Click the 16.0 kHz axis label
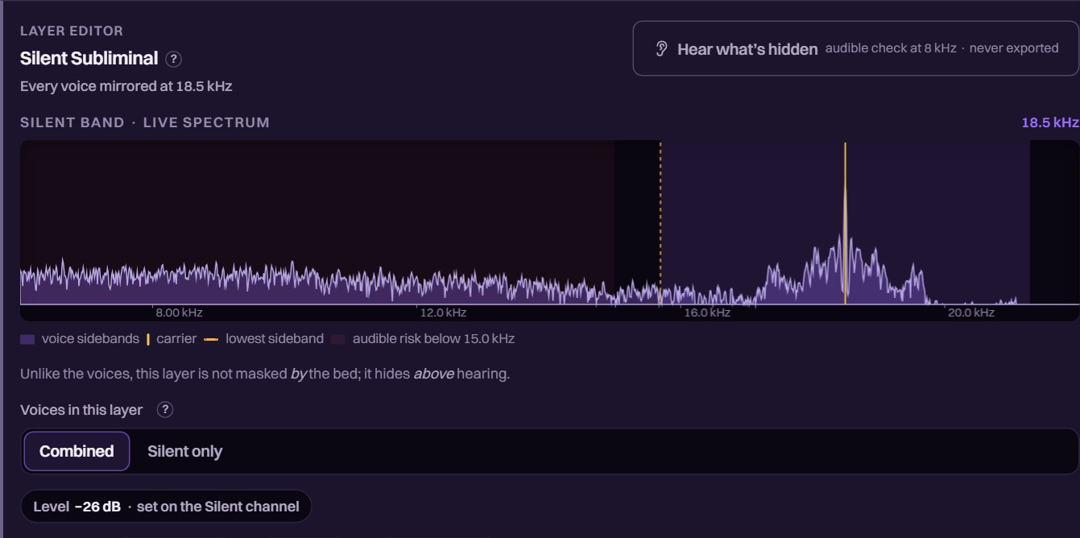Viewport: 1080px width, 538px height. point(707,312)
